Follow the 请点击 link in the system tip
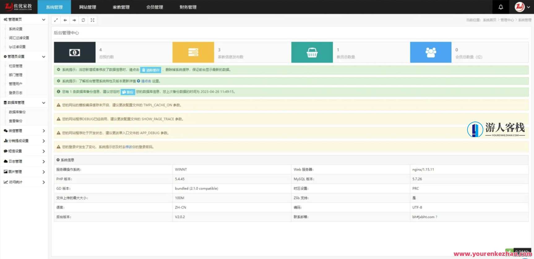The width and height of the screenshot is (534, 259). click(146, 81)
